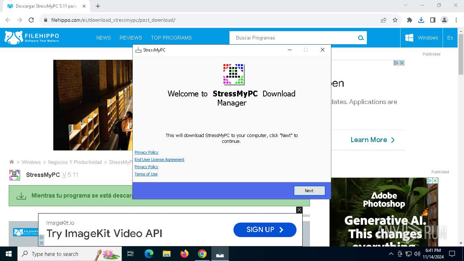464x261 pixels.
Task: Go back in the browser
Action: [x=8, y=20]
